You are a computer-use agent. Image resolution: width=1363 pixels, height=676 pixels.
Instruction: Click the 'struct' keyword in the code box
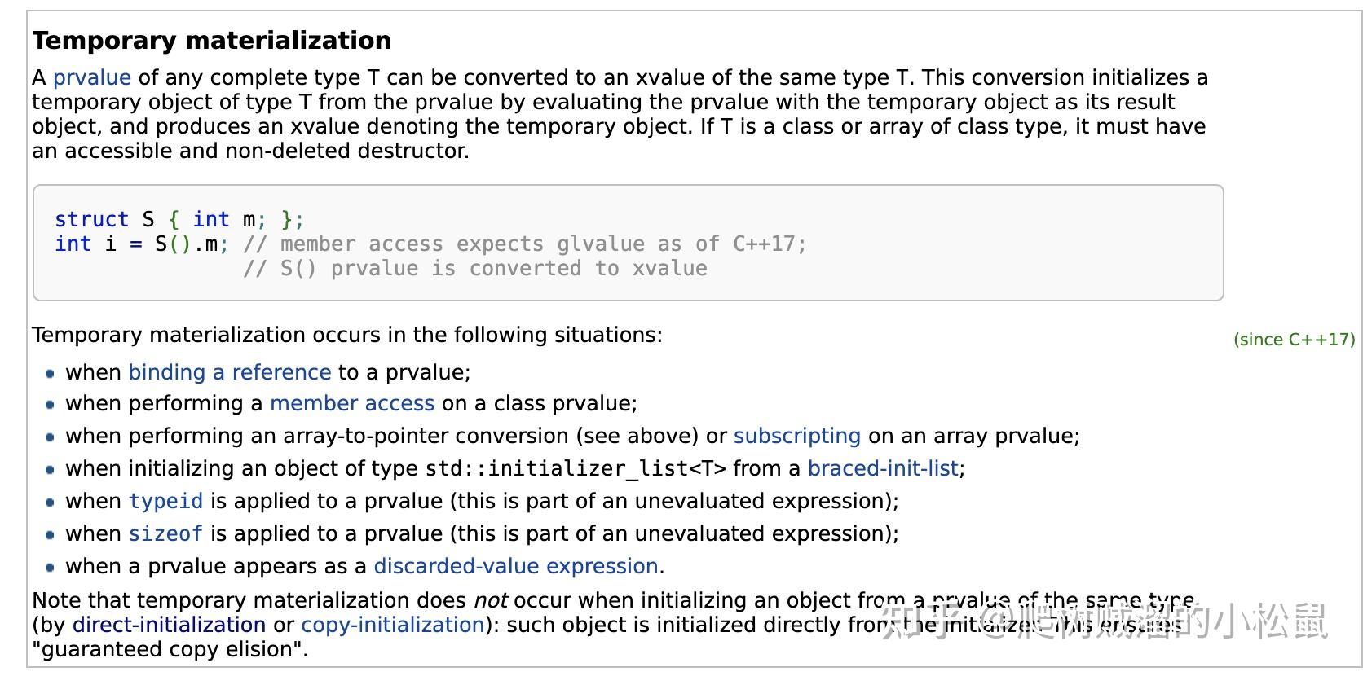(92, 219)
